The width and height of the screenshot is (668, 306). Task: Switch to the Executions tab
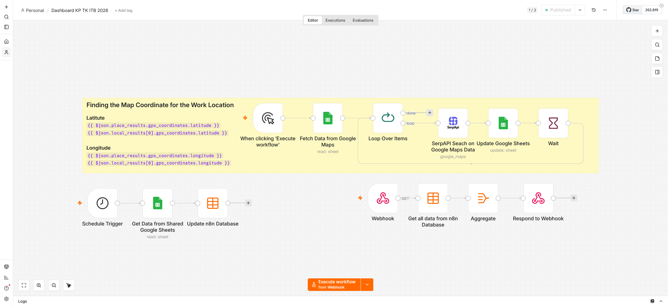click(x=335, y=20)
